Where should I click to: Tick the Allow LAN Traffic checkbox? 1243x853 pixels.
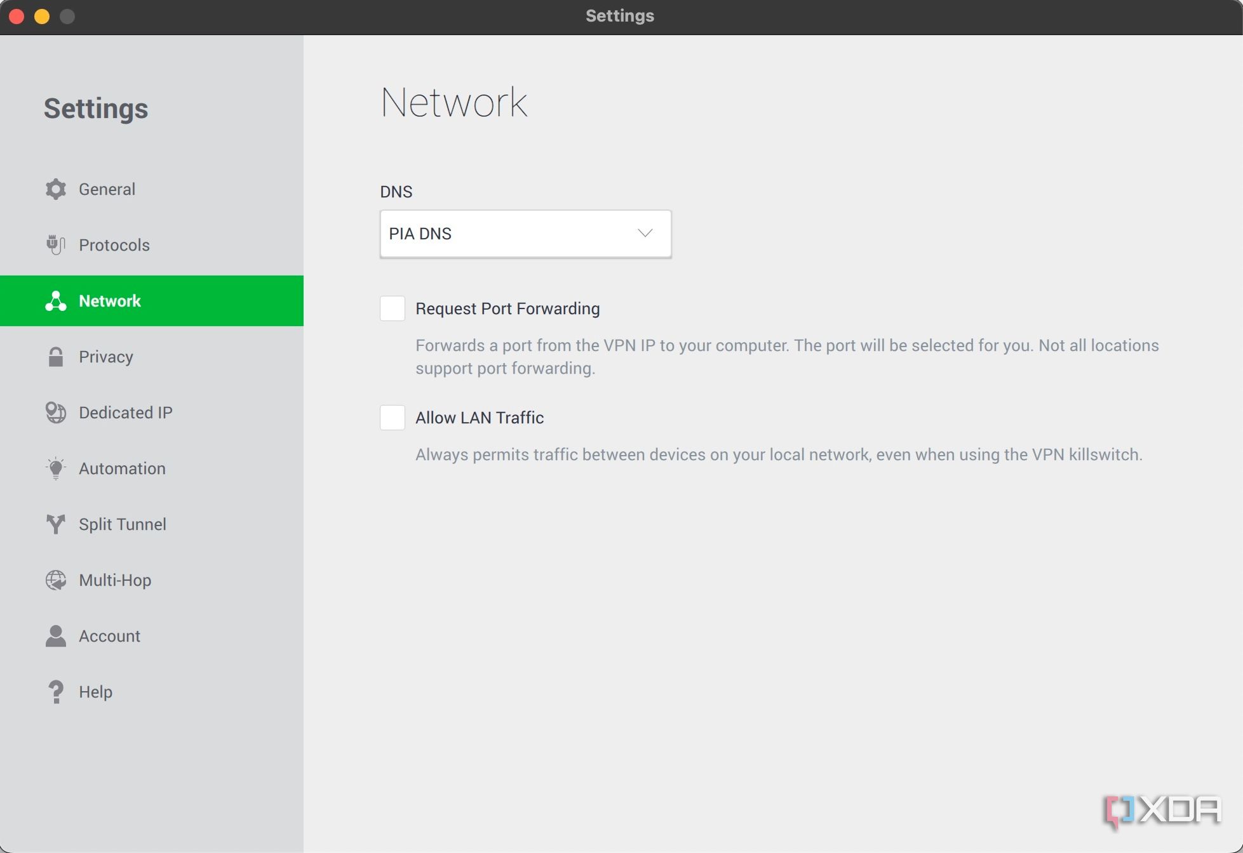[x=393, y=418]
